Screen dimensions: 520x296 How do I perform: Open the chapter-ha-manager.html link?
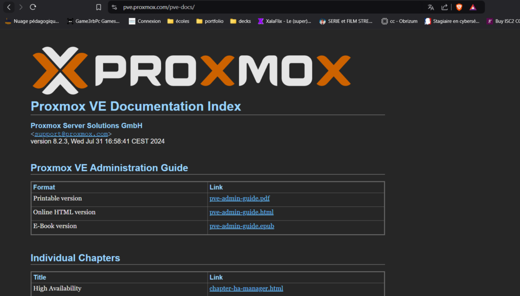coord(246,288)
